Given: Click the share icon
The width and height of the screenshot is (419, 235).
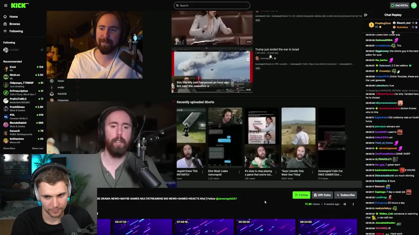Looking at the screenshot, I should [344, 204].
